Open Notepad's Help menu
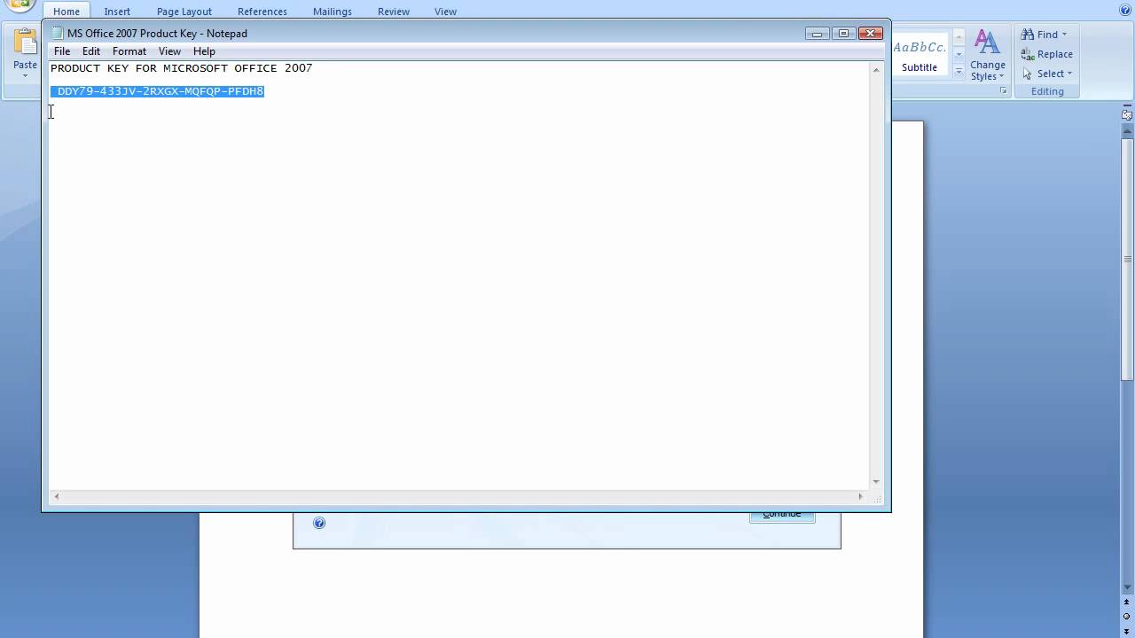 pyautogui.click(x=204, y=51)
